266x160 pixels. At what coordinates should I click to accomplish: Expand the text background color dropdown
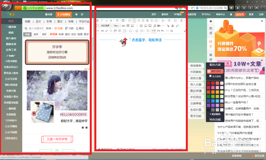(126, 20)
